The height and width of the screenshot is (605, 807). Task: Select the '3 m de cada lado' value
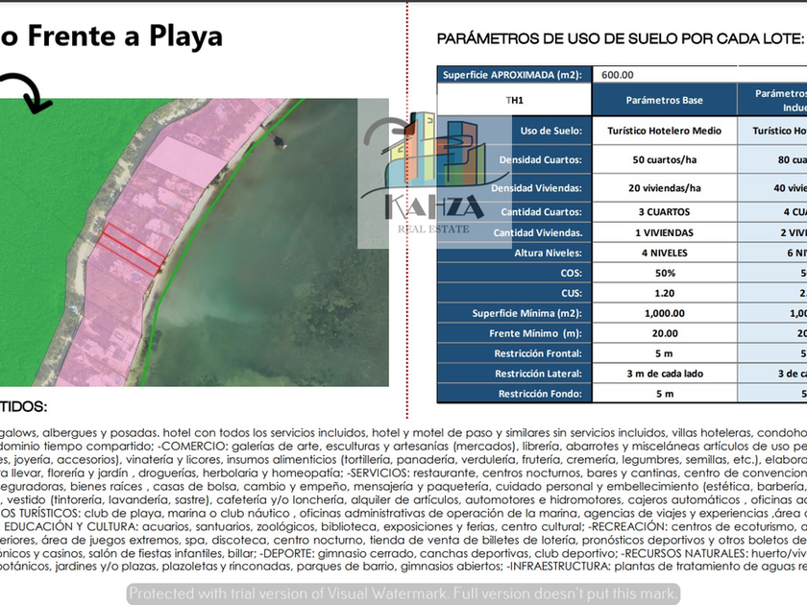click(665, 374)
